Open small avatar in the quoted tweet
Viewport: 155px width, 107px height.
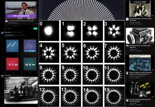click(6, 35)
